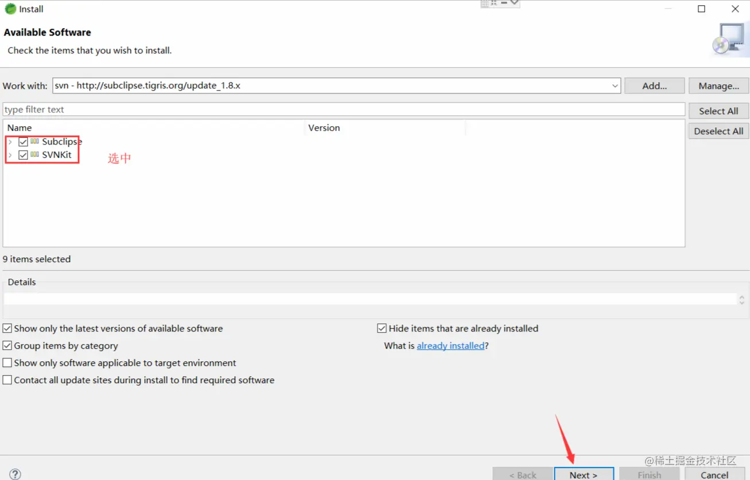Viewport: 750px width, 480px height.
Task: Click Deselect All button
Action: 718,131
